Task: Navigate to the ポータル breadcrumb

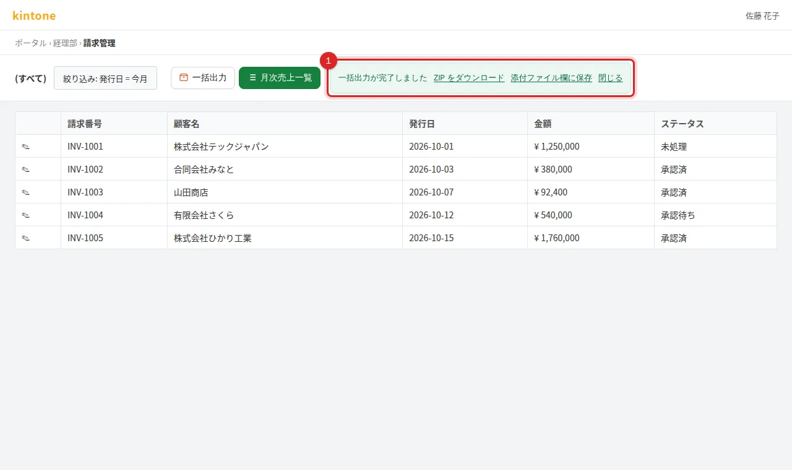Action: coord(31,43)
